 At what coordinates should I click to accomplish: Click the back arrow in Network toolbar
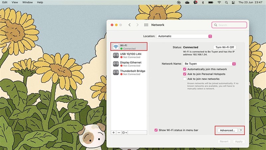point(130,25)
